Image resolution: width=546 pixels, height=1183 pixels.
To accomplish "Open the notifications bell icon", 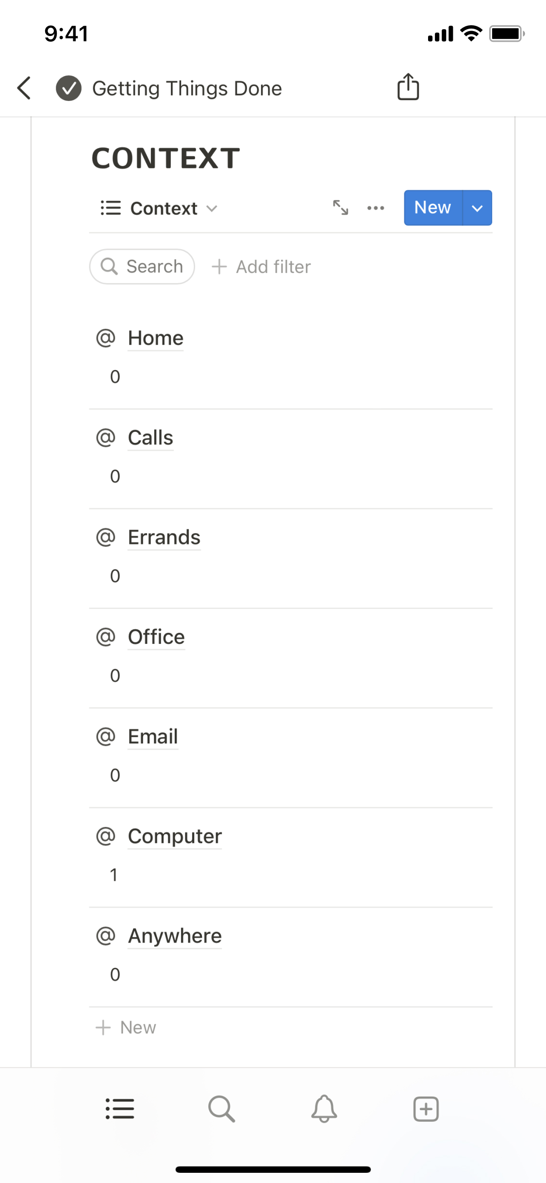I will point(324,1109).
